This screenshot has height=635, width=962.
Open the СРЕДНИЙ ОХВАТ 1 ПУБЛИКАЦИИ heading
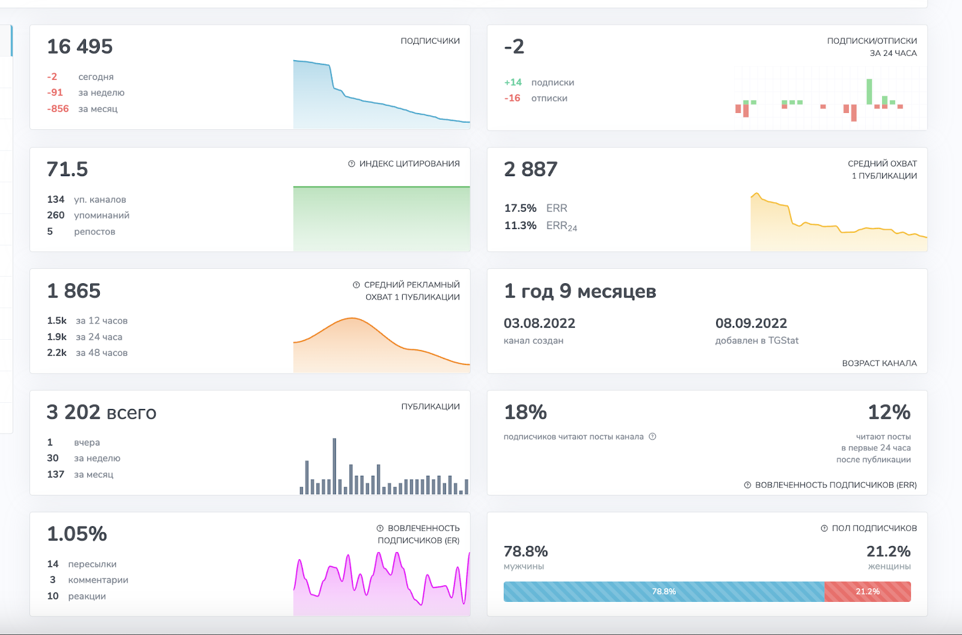pyautogui.click(x=883, y=170)
